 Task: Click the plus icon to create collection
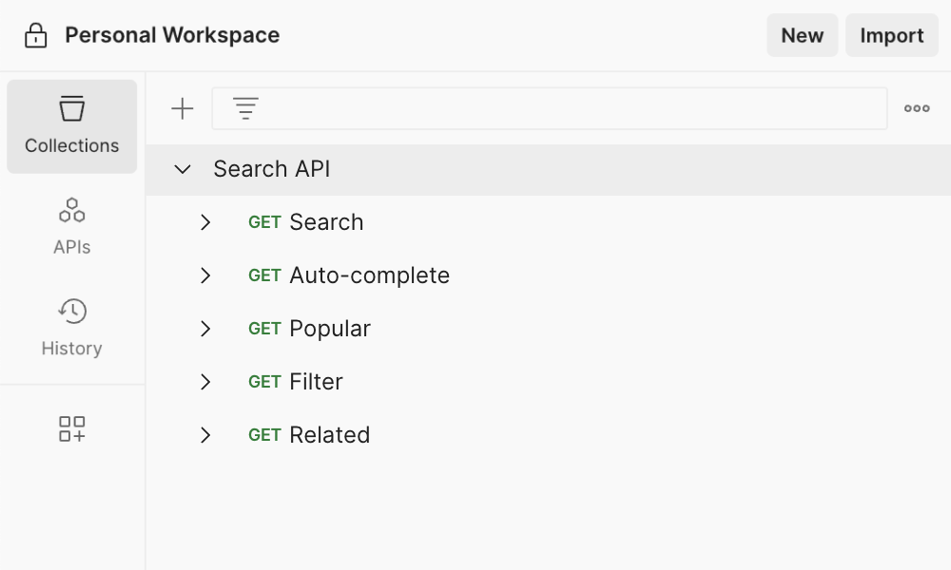click(x=182, y=109)
